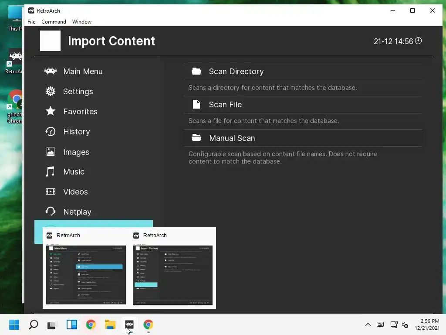Select Favorites label in sidebar

(x=81, y=111)
